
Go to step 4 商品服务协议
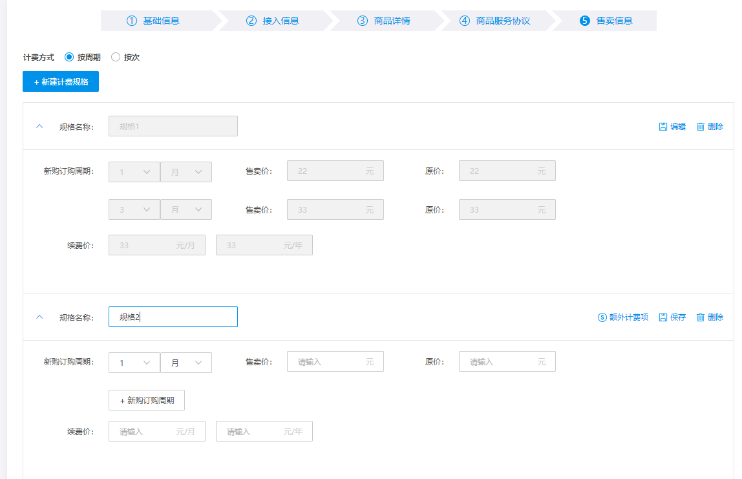495,21
